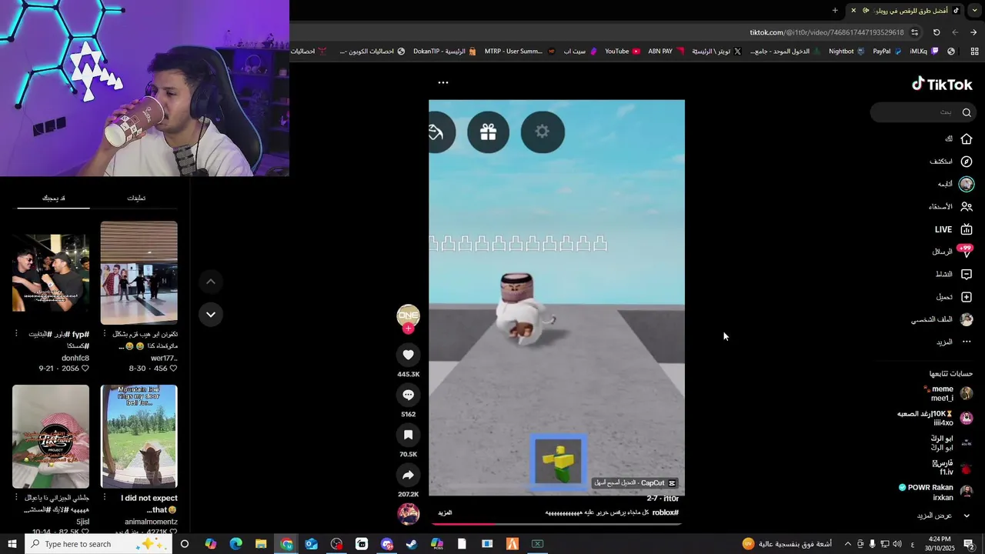The height and width of the screenshot is (554, 985).
Task: Open File Explorer from the taskbar
Action: 261,544
